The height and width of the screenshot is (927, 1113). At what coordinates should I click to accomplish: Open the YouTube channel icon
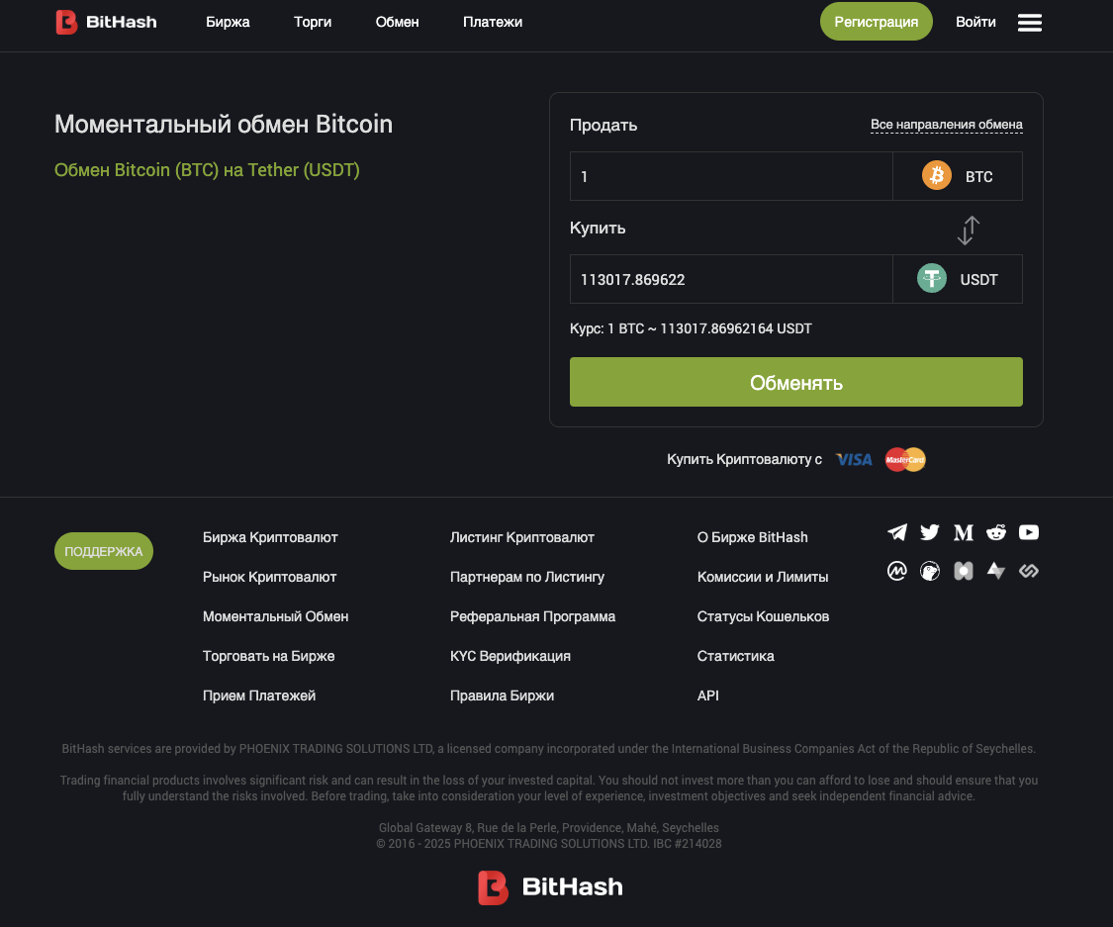(1029, 532)
